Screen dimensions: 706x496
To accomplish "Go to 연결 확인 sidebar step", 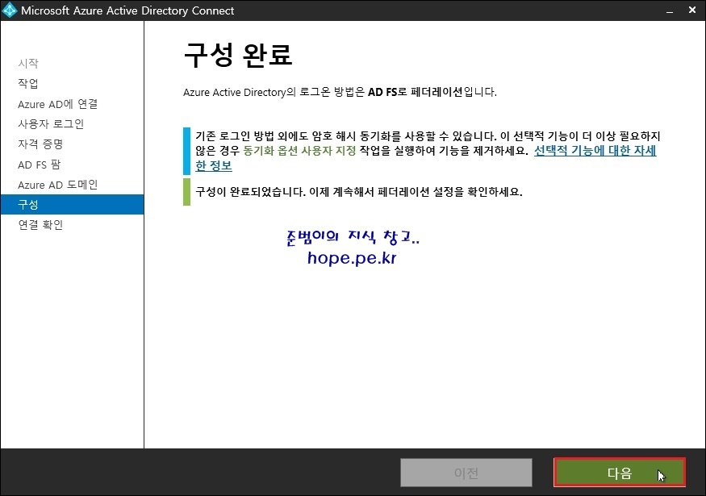I will click(x=40, y=224).
